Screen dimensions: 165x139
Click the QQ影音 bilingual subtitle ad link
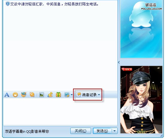tap(27, 131)
